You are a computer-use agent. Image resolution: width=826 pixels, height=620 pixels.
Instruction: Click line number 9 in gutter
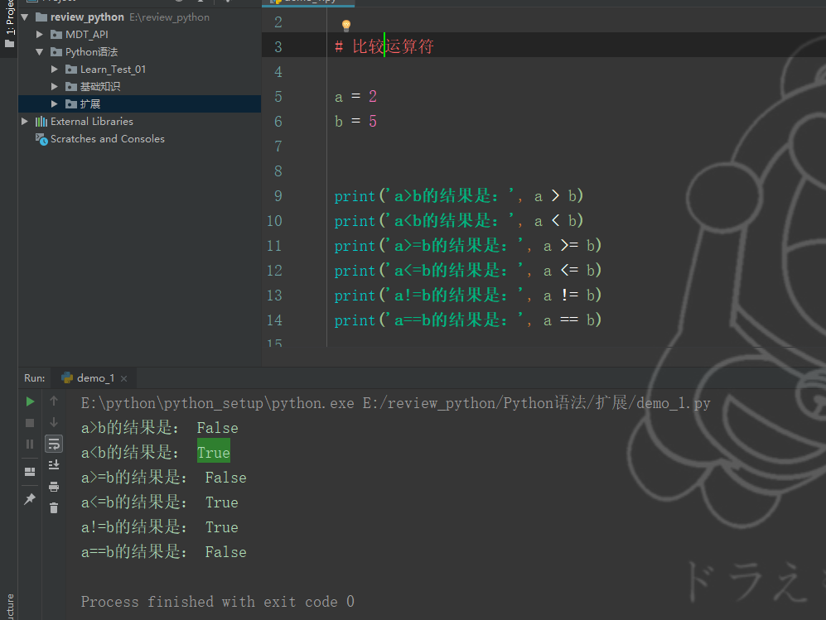point(278,196)
